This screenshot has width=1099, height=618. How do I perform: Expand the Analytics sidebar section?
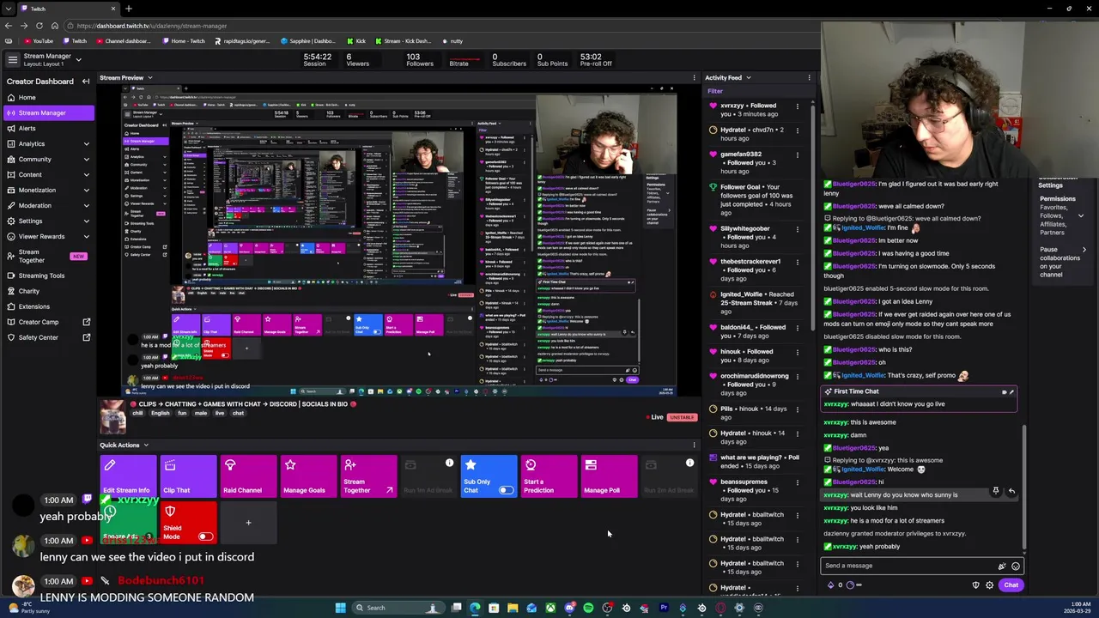pos(86,143)
